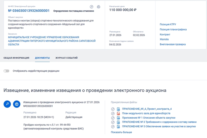
Task: Click the PDF icon for План модульного зала
Action: (118, 113)
